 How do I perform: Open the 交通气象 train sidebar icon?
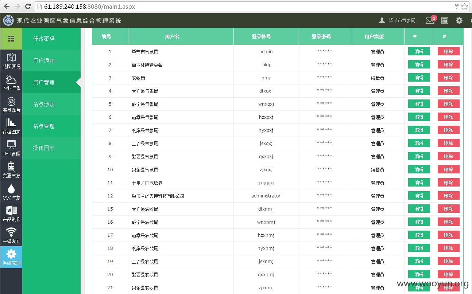(11, 170)
